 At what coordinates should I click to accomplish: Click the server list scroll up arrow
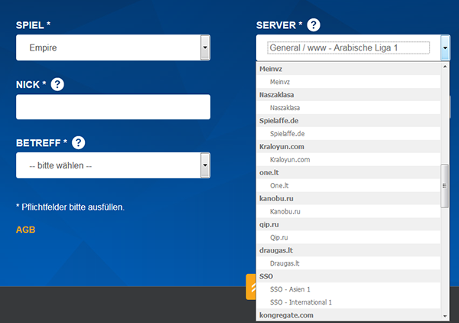point(444,67)
